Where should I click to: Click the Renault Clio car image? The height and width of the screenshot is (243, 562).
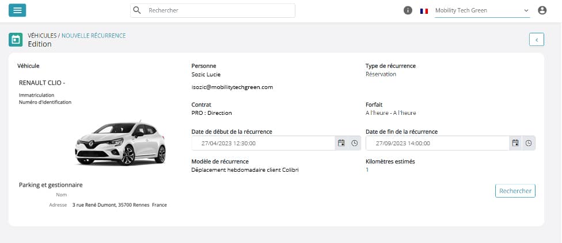click(120, 143)
